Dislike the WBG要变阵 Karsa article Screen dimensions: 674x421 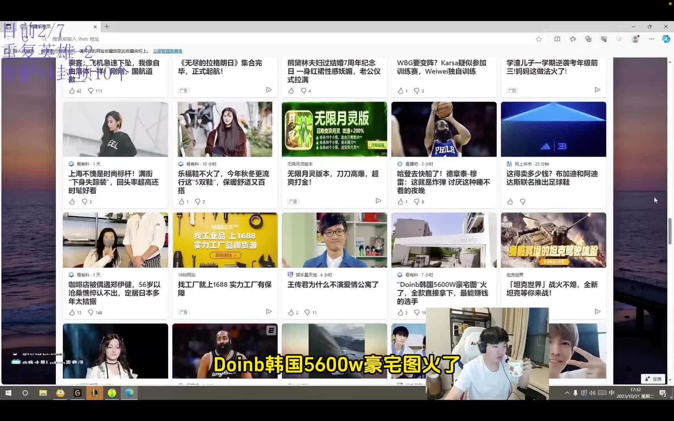point(417,91)
